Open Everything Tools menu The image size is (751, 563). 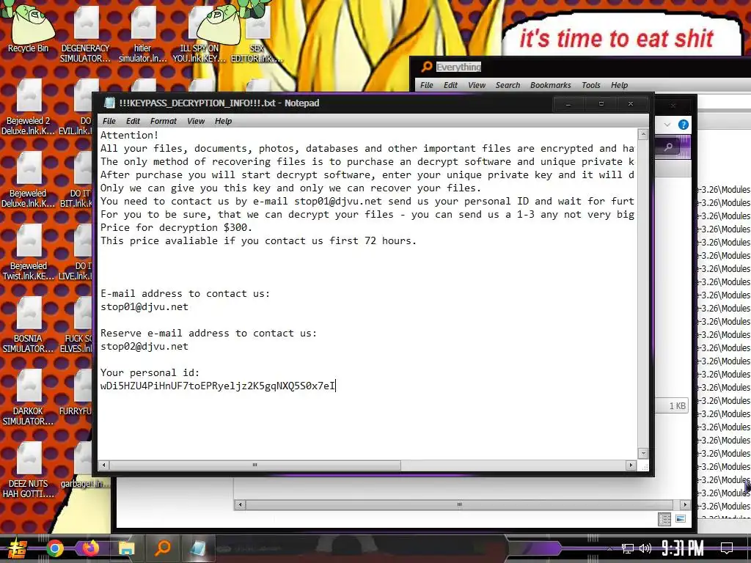point(591,85)
